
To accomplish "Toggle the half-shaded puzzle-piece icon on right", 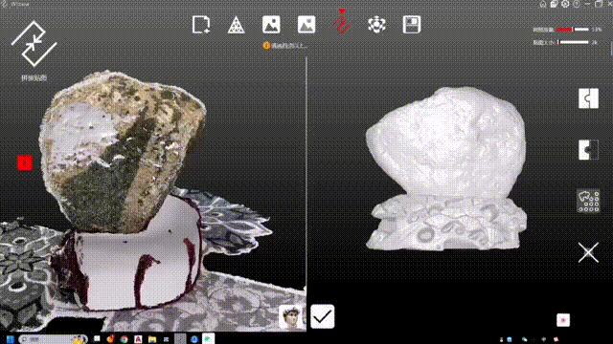I will (x=588, y=150).
